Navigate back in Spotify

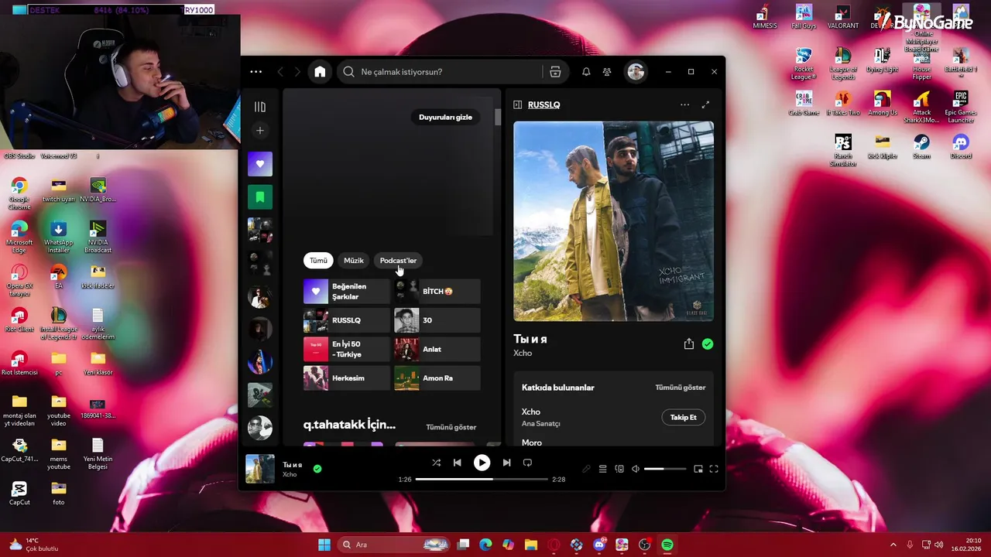[x=280, y=72]
